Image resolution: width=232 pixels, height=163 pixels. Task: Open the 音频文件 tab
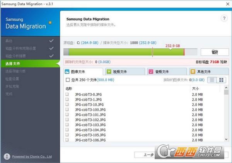click(x=167, y=72)
